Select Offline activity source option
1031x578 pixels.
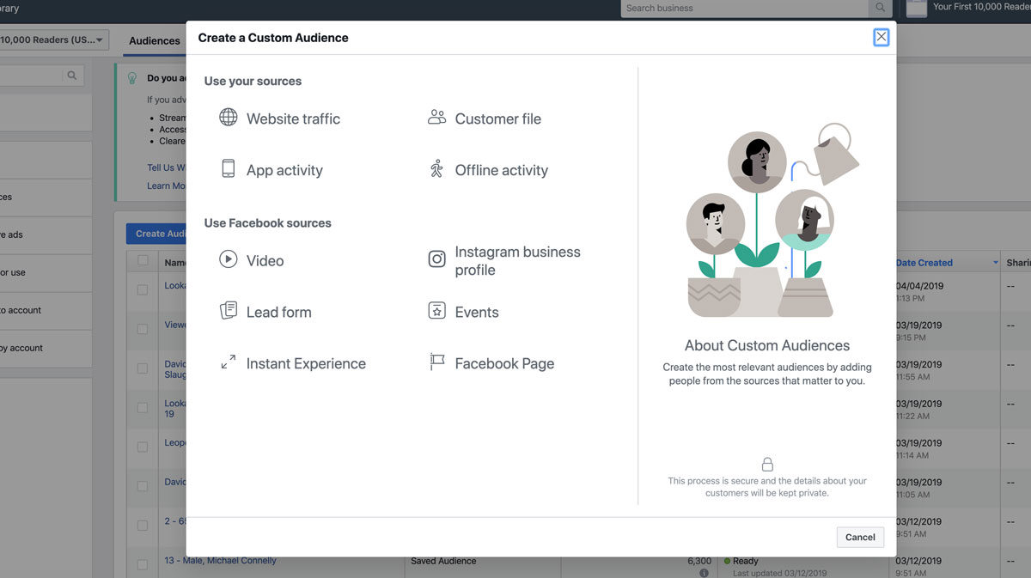[501, 170]
